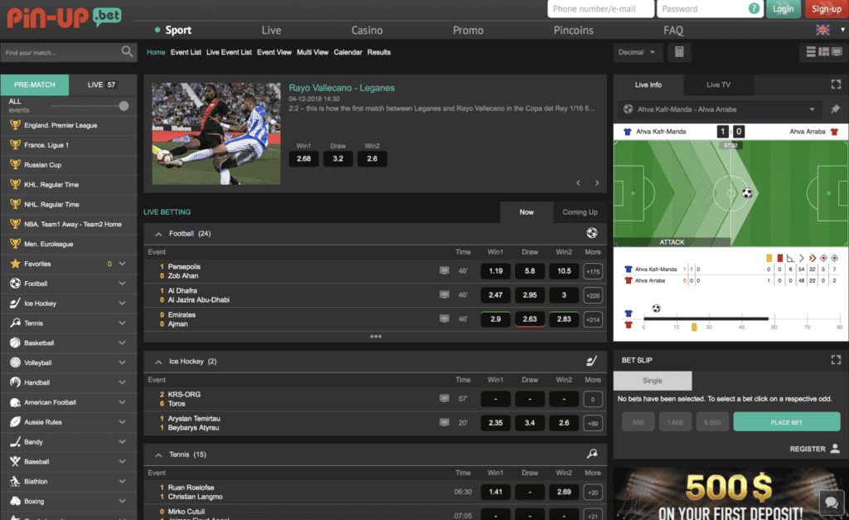
Task: Open the featured match photo thumbnail
Action: pos(216,134)
